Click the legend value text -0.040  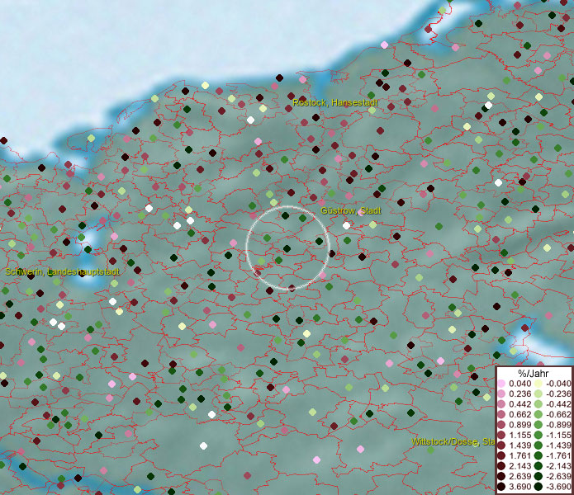click(558, 384)
